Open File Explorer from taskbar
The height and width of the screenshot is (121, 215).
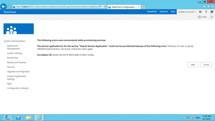point(29,118)
